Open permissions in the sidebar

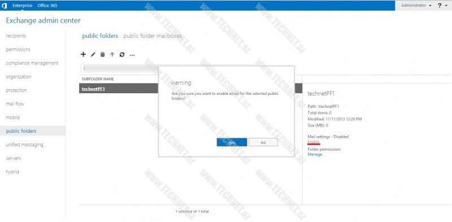tap(18, 49)
